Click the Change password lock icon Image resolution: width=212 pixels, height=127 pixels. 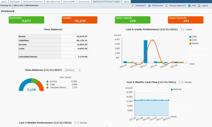click(x=166, y=5)
